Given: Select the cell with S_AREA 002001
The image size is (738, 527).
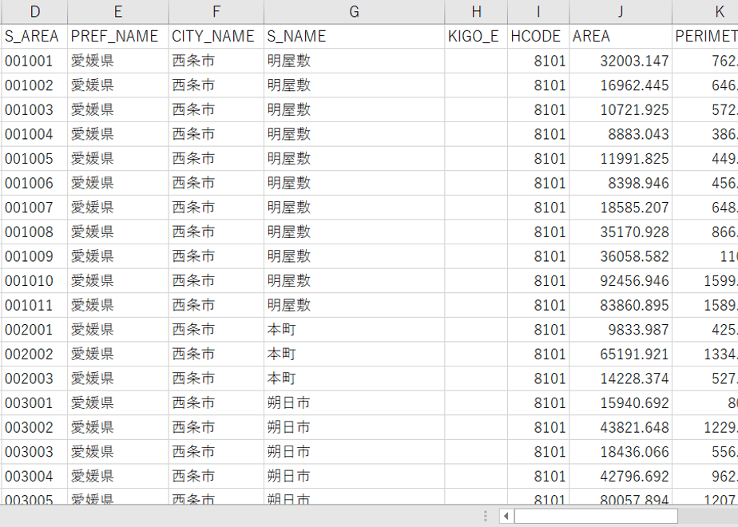Looking at the screenshot, I should coord(34,330).
